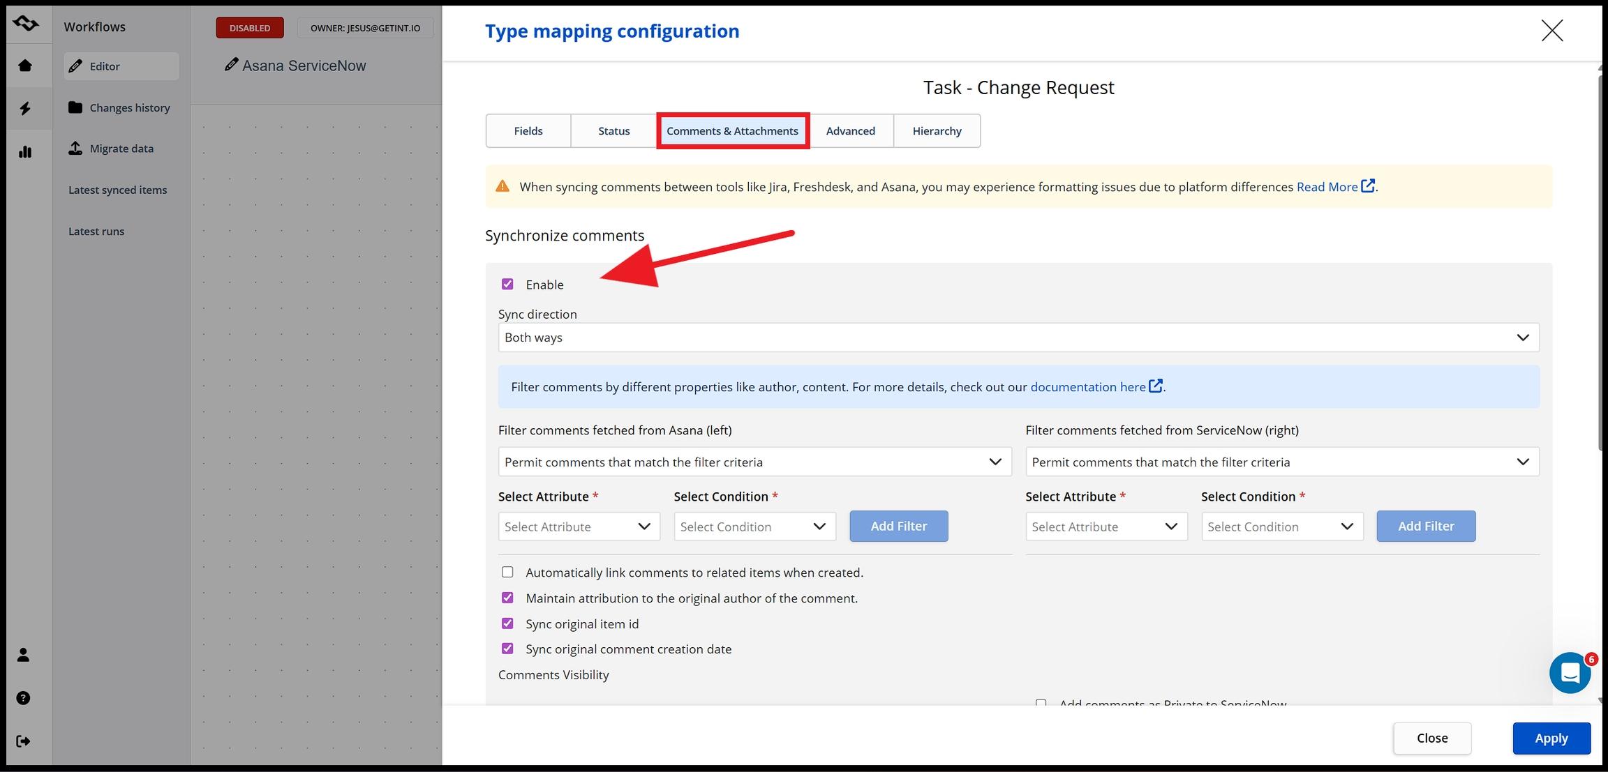Screen dimensions: 1608x772
Task: Open Select Condition dropdown for ServiceNow filter
Action: pos(1282,527)
